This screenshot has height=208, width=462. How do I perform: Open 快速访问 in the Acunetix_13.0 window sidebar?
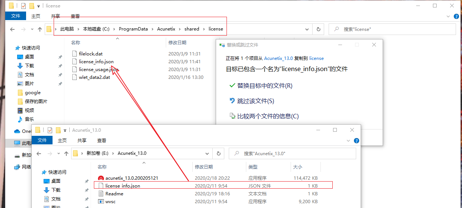pyautogui.click(x=57, y=172)
